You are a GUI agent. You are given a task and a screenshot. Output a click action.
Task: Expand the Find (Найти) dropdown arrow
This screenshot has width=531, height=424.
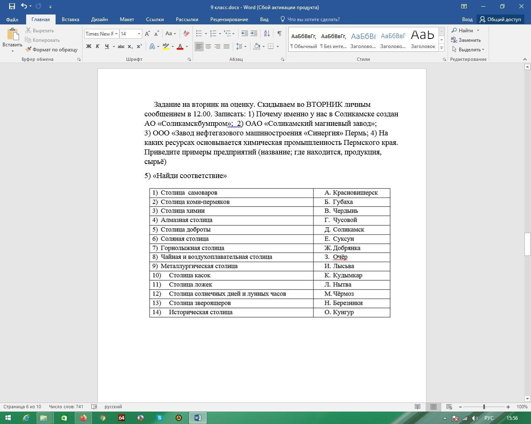coord(478,31)
